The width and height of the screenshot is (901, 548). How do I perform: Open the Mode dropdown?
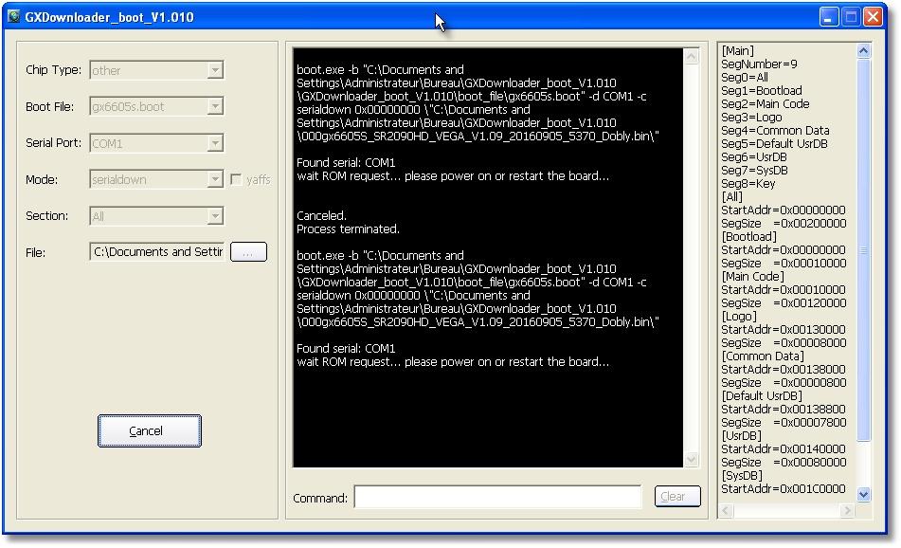215,179
